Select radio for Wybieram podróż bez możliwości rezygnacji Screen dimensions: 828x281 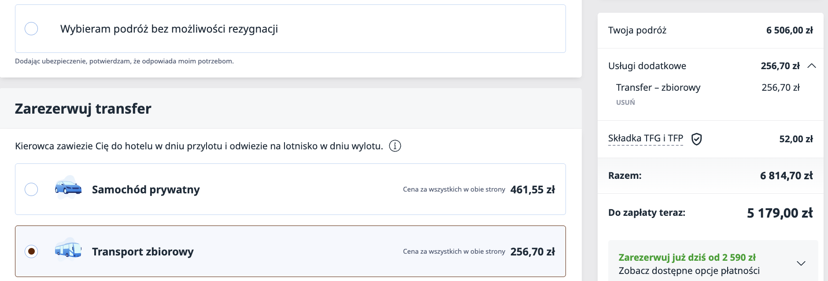30,29
